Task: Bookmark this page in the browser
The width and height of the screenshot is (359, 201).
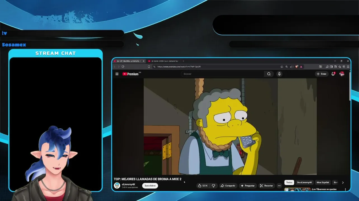Action: click(149, 67)
